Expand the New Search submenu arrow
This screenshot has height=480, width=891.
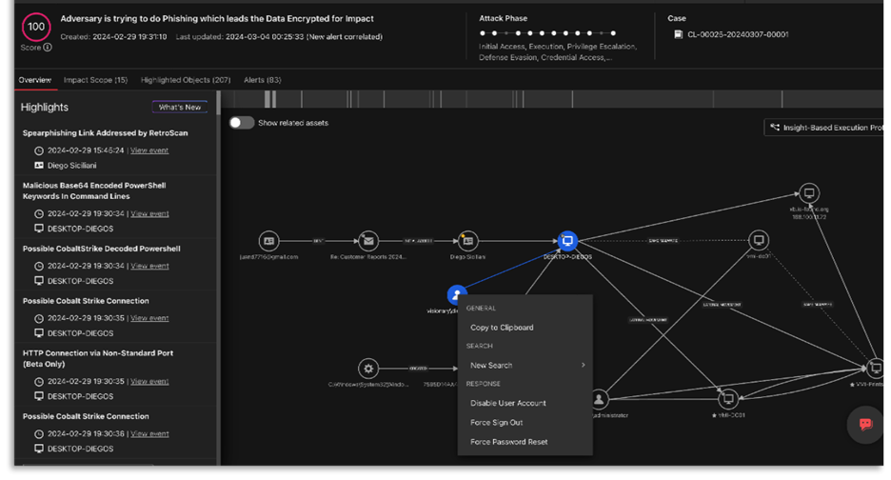[583, 366]
